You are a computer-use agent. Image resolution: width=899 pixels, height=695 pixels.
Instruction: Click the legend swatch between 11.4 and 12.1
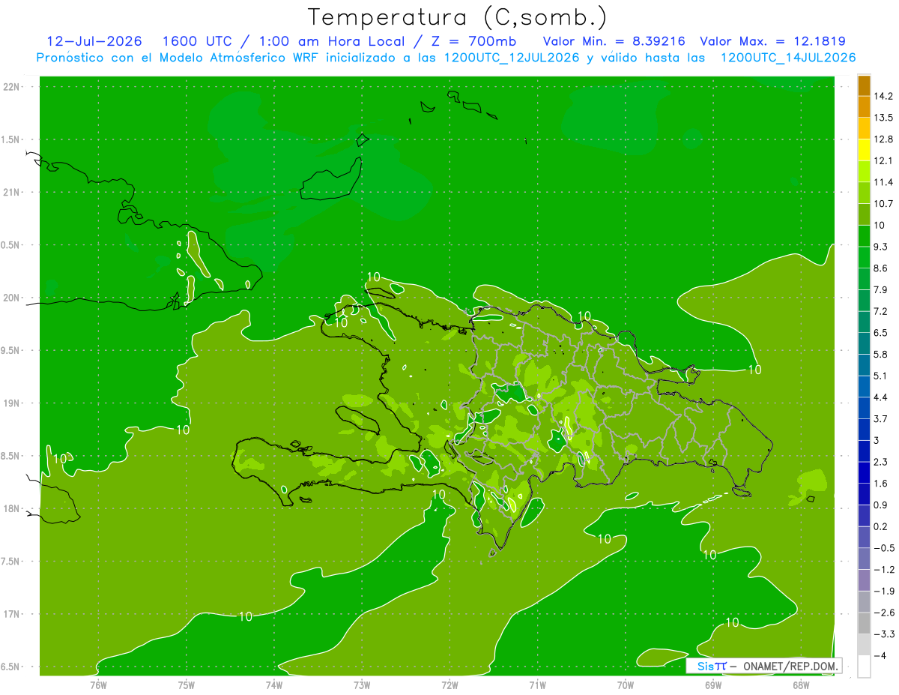coord(864,172)
